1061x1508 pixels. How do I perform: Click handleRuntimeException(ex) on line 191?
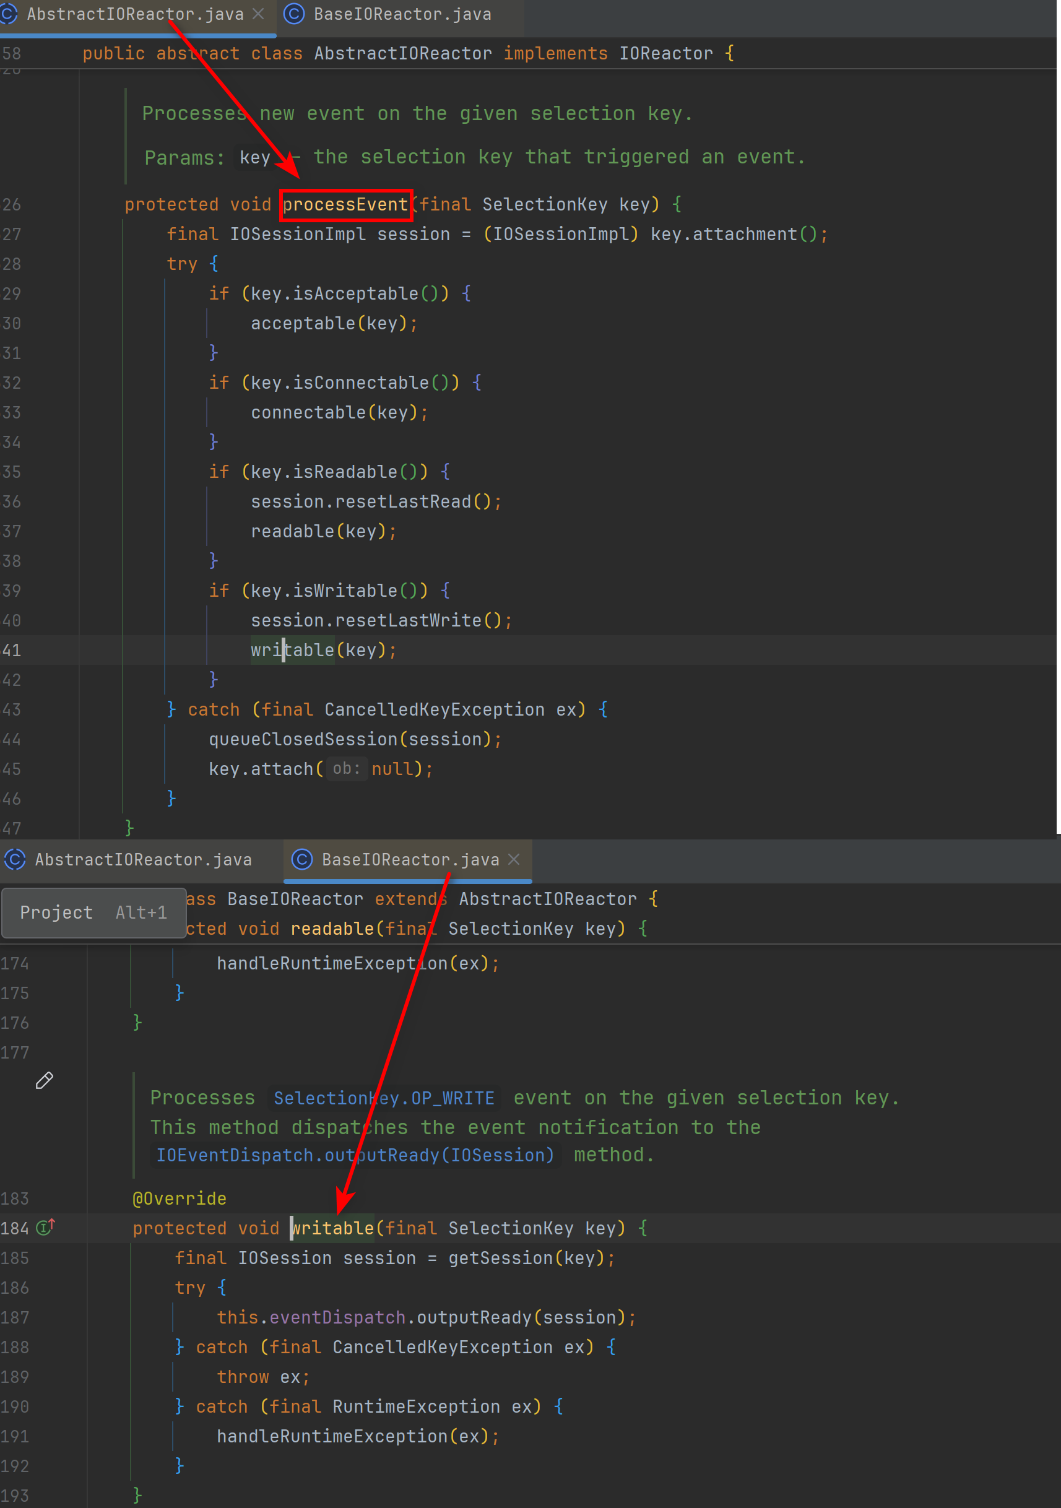(x=358, y=1436)
